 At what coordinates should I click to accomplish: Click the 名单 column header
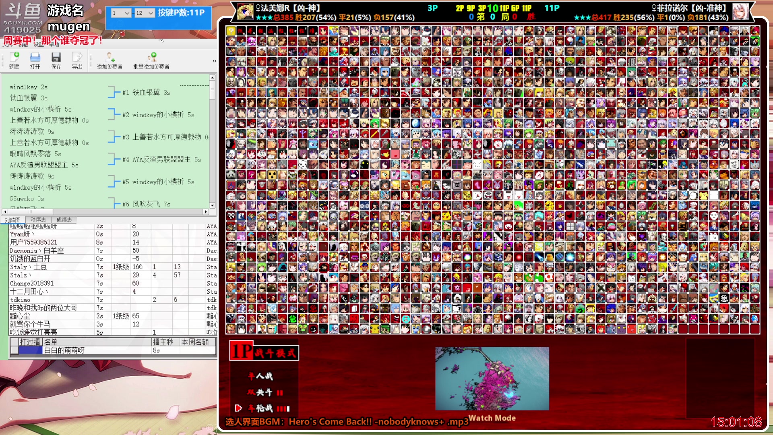[97, 342]
